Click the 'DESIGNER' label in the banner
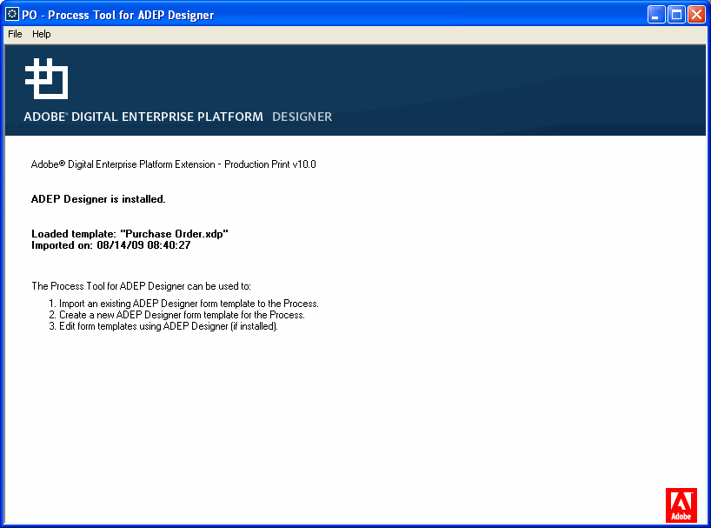This screenshot has width=711, height=528. pos(302,117)
